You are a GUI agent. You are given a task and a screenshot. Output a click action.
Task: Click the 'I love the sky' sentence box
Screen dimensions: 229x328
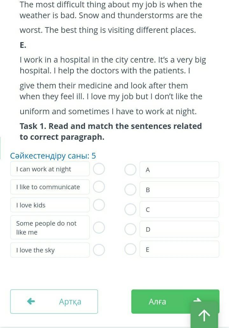pyautogui.click(x=50, y=250)
